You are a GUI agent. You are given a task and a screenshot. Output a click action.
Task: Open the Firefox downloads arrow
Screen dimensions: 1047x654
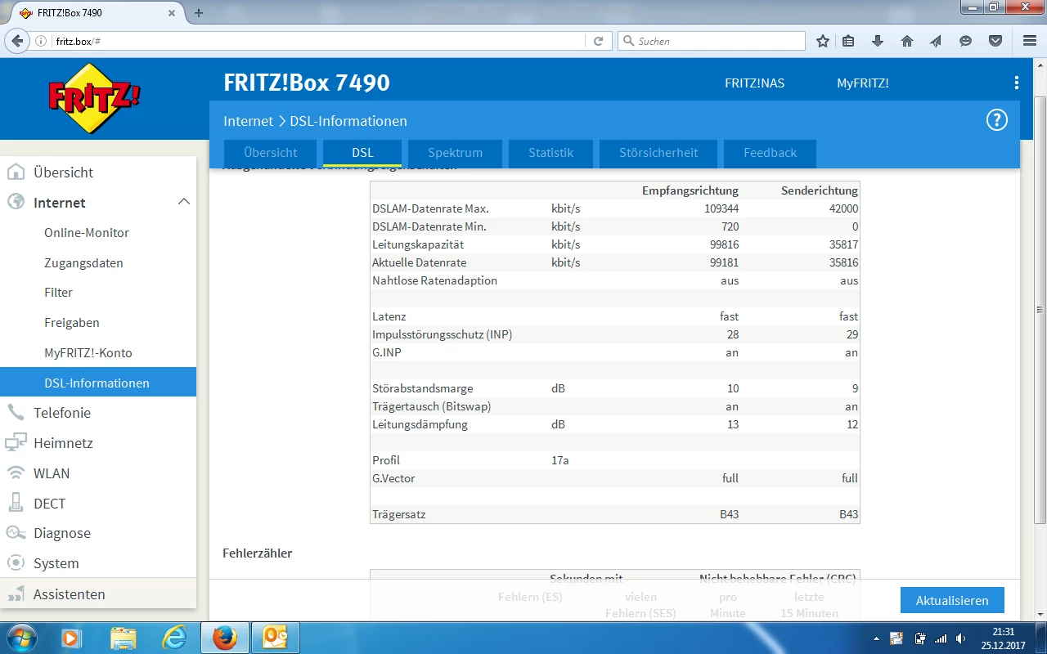(878, 41)
